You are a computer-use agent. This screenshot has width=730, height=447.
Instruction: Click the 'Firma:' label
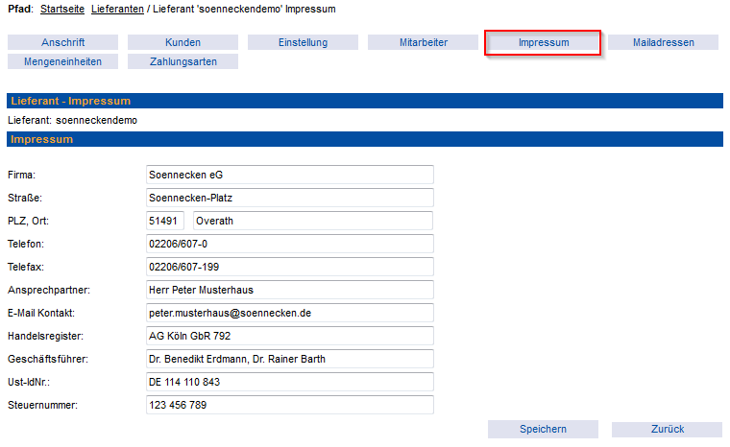click(x=21, y=175)
